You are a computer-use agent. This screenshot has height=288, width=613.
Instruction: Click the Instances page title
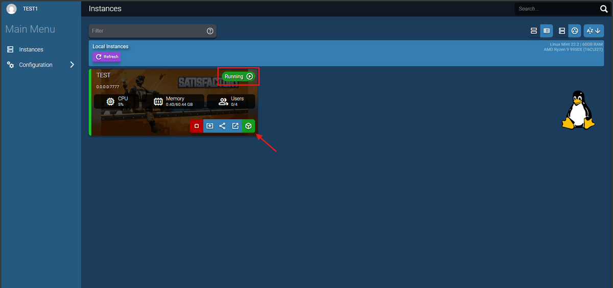[105, 9]
